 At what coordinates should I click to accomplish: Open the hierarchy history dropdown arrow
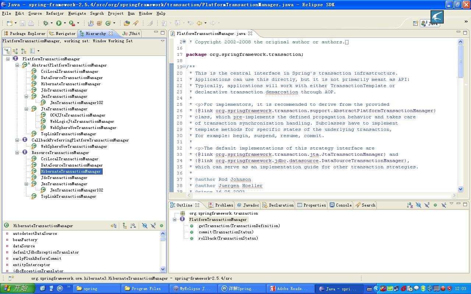pyautogui.click(x=38, y=51)
